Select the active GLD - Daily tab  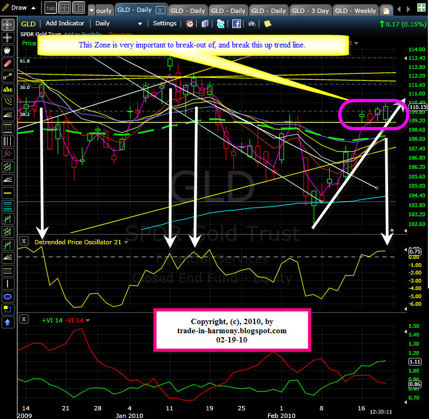pyautogui.click(x=135, y=10)
